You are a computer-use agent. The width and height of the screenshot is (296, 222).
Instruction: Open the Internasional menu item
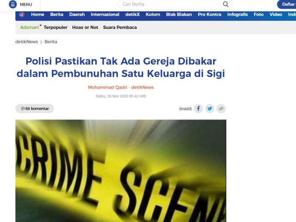coord(105,14)
